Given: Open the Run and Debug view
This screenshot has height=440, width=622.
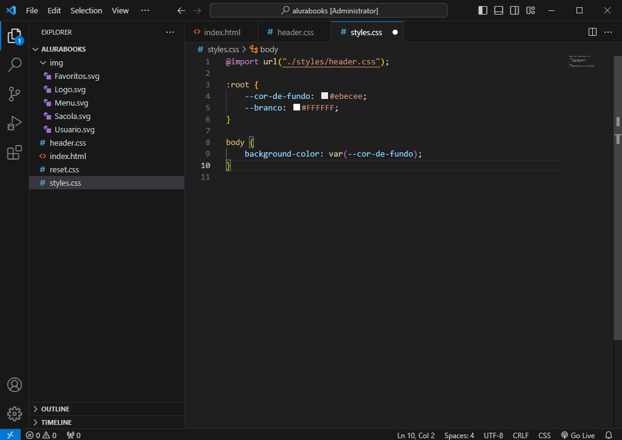Looking at the screenshot, I should tap(15, 123).
